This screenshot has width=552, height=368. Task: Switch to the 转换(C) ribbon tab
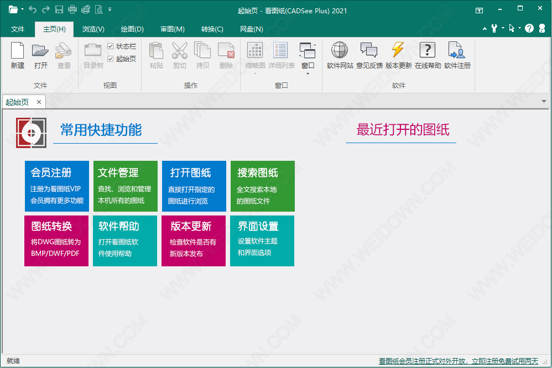click(212, 29)
